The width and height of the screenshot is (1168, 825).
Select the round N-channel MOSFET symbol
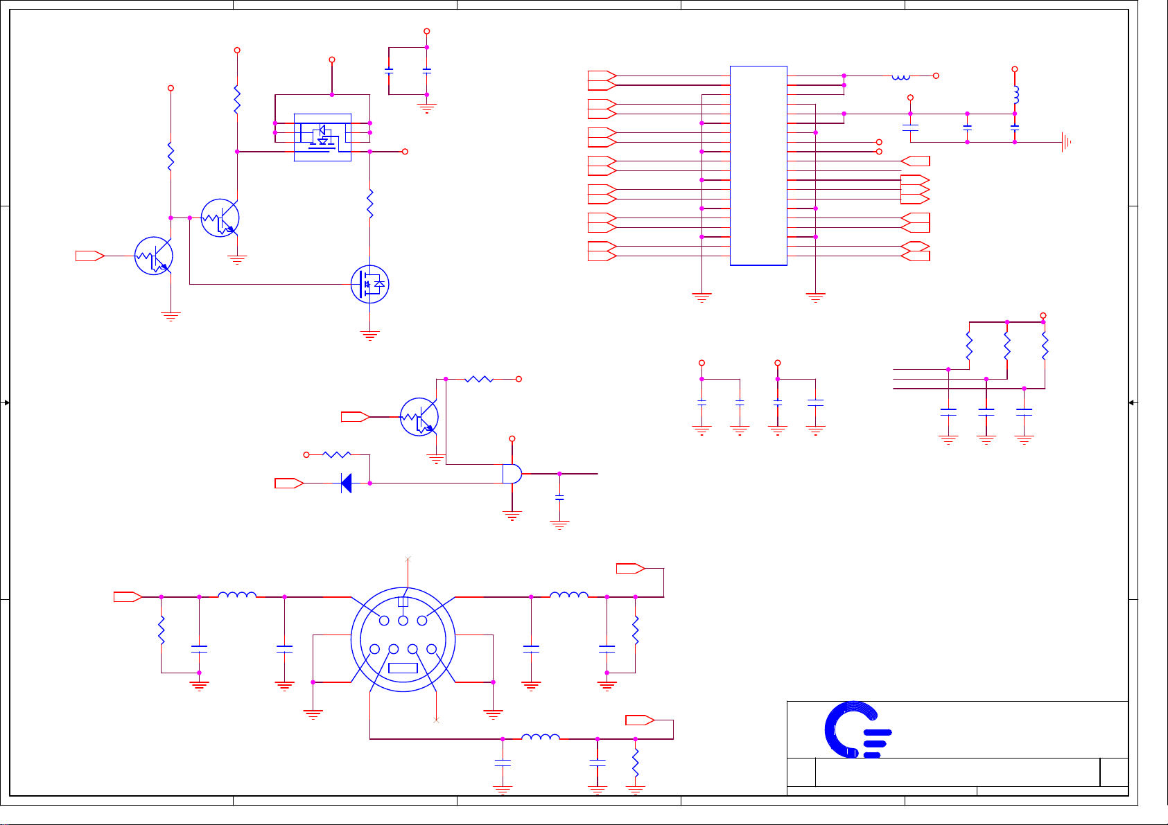(370, 284)
